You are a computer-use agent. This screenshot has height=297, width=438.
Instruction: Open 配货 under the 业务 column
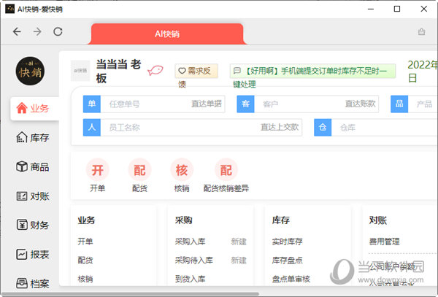(85, 261)
